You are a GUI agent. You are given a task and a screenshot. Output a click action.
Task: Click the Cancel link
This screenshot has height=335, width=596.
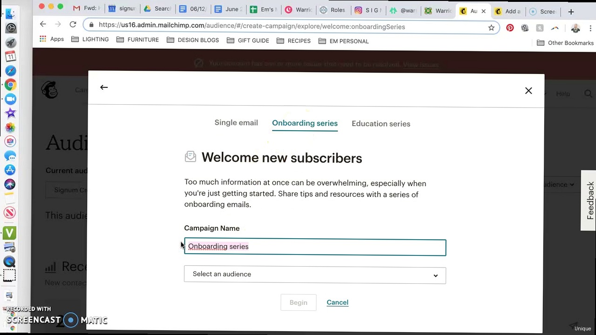tap(338, 302)
